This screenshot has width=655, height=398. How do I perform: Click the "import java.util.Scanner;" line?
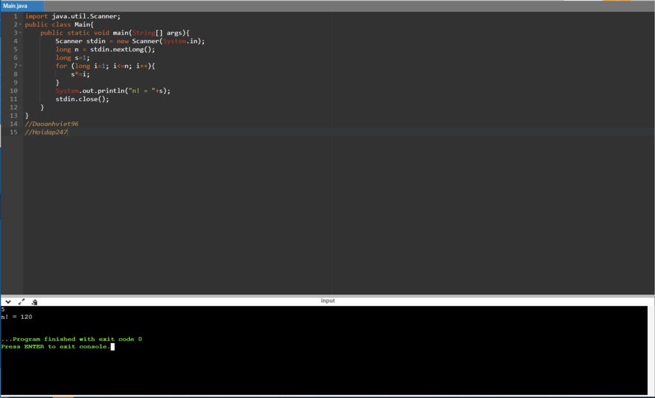[x=73, y=16]
